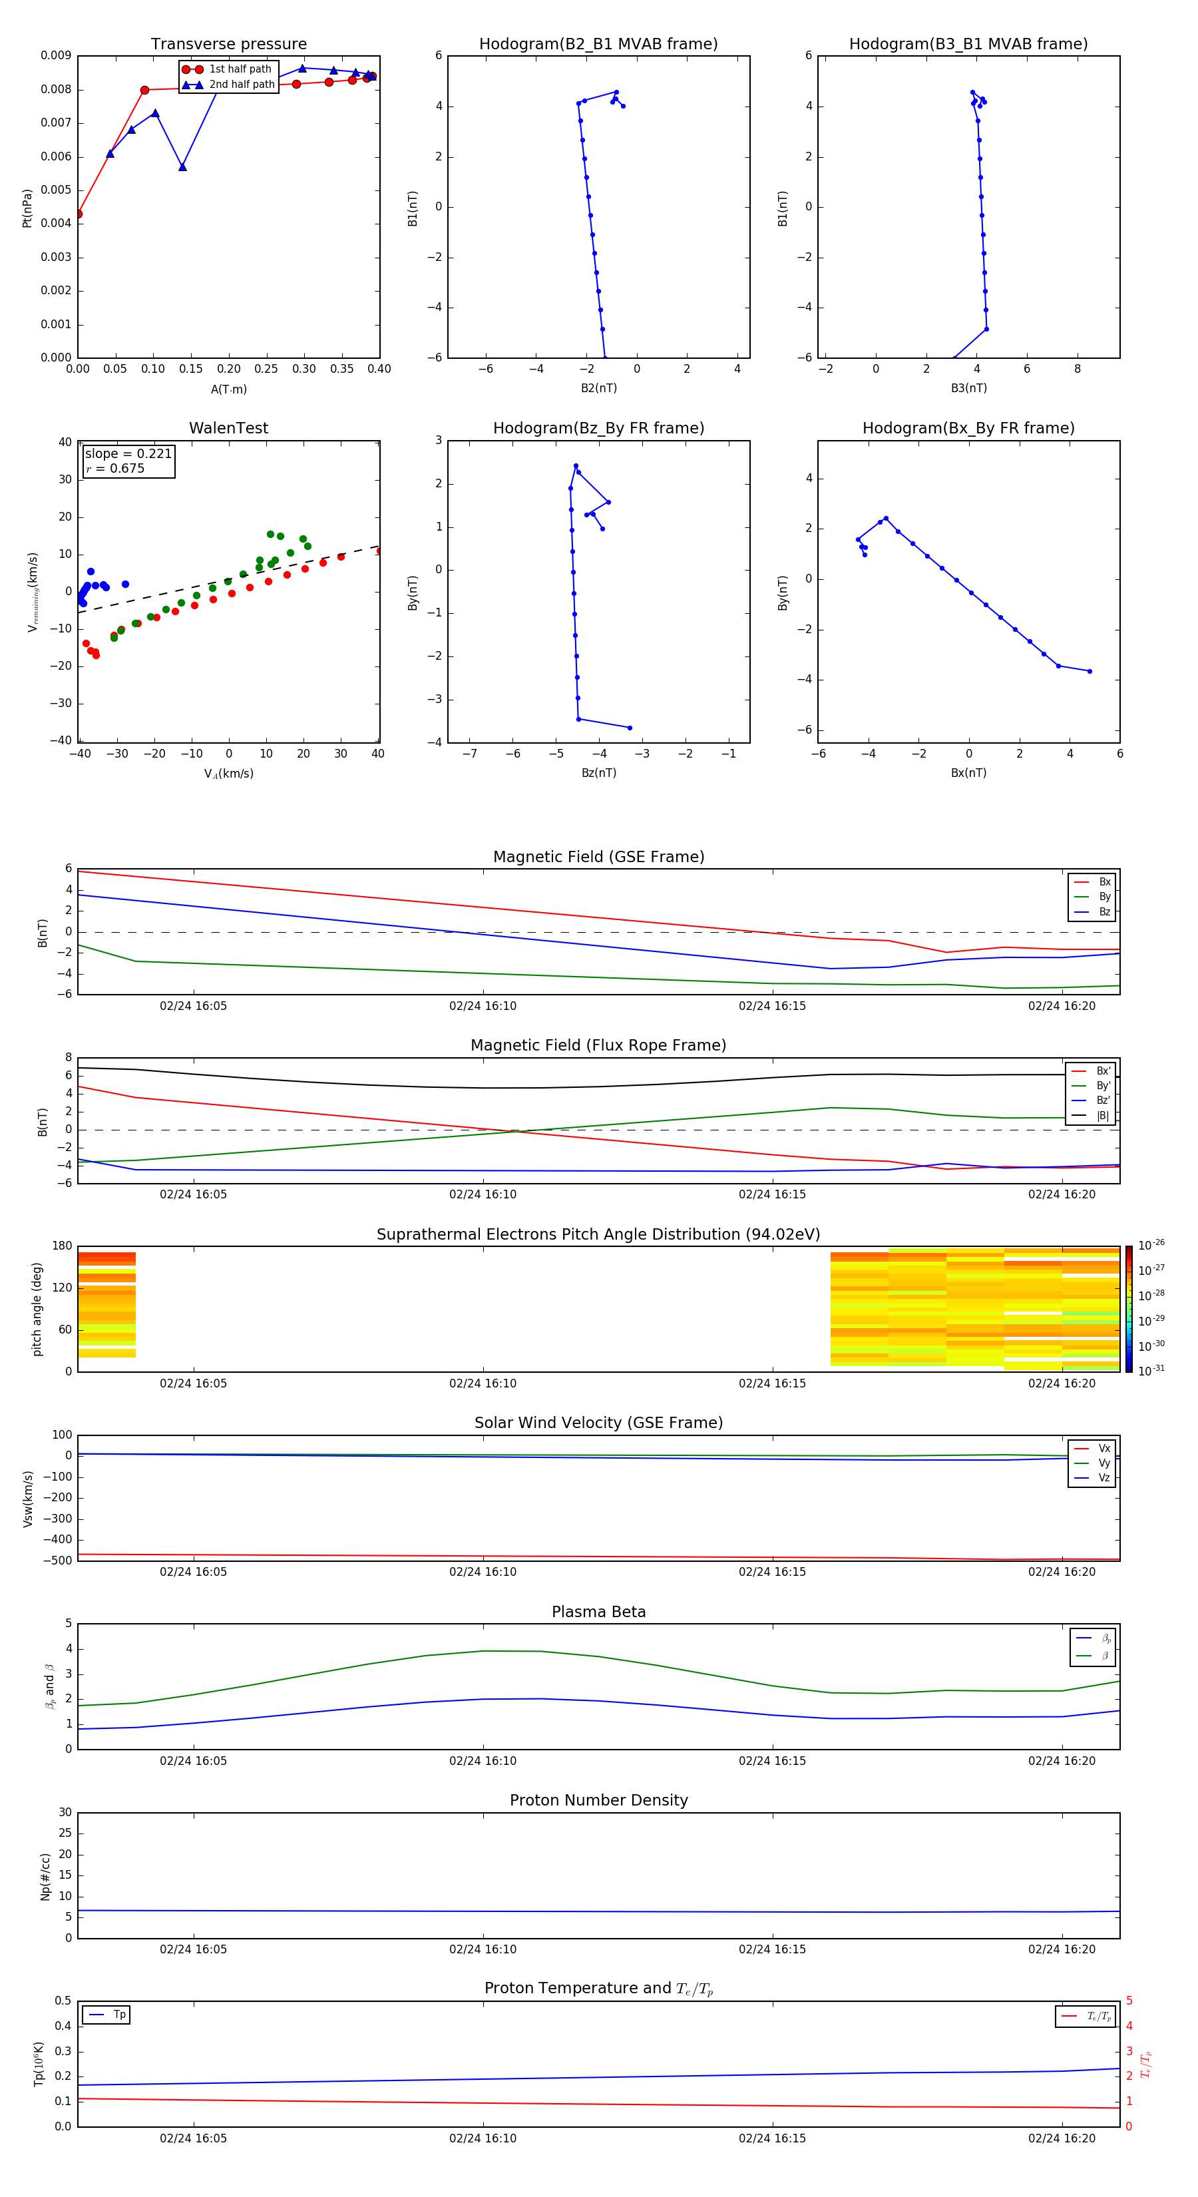Click the 'Plasma Beta' title
1198x2197 pixels.
point(598,1612)
